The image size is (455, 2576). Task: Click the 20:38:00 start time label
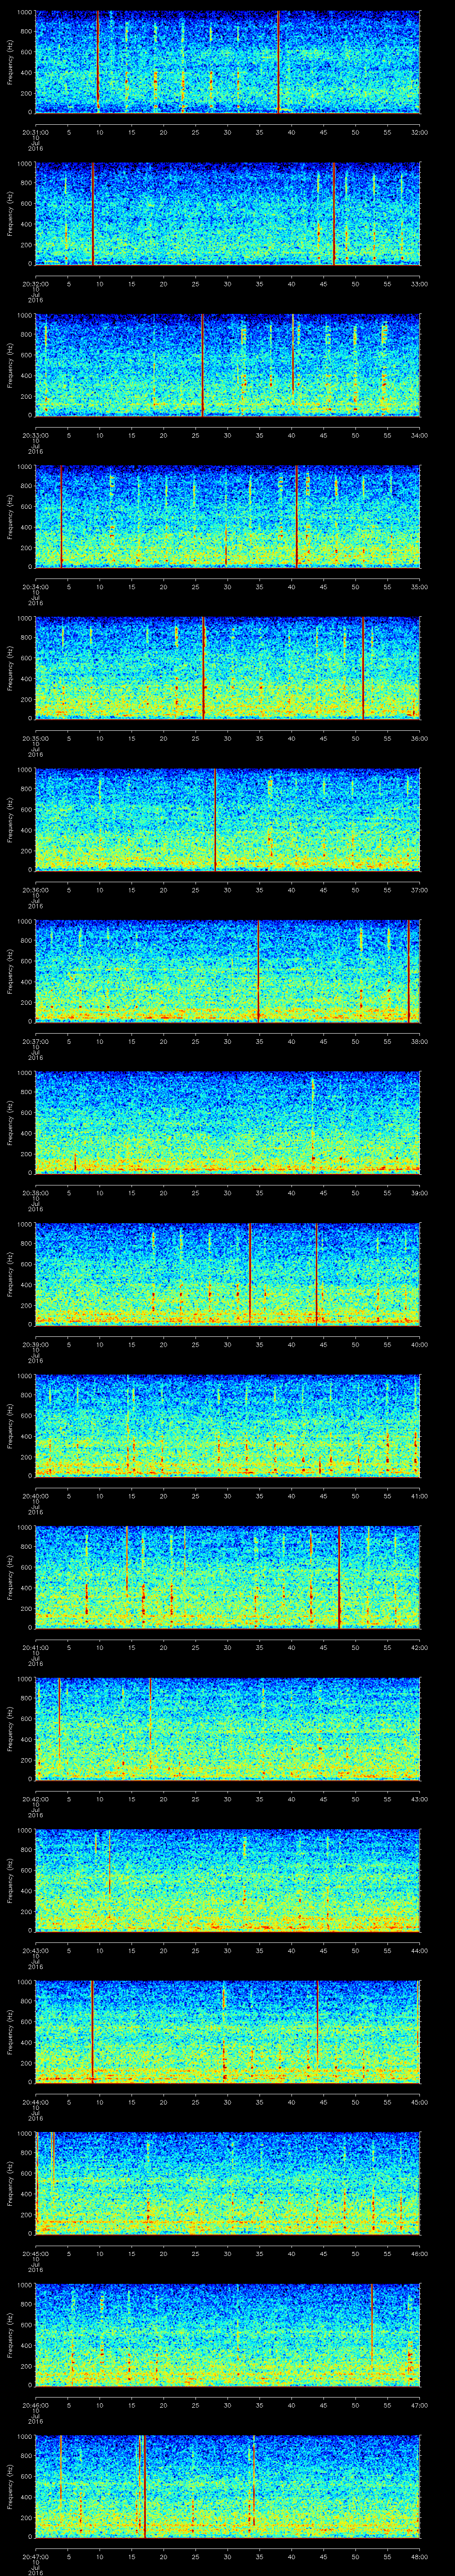(35, 1193)
